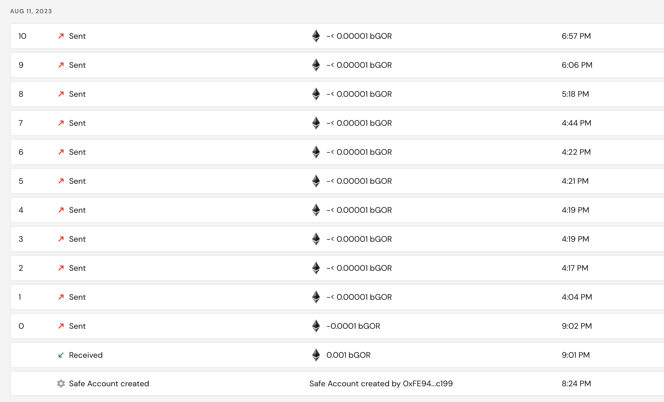Viewport: 664px width, 402px height.
Task: Click the 9:01 PM timestamp
Action: (576, 355)
